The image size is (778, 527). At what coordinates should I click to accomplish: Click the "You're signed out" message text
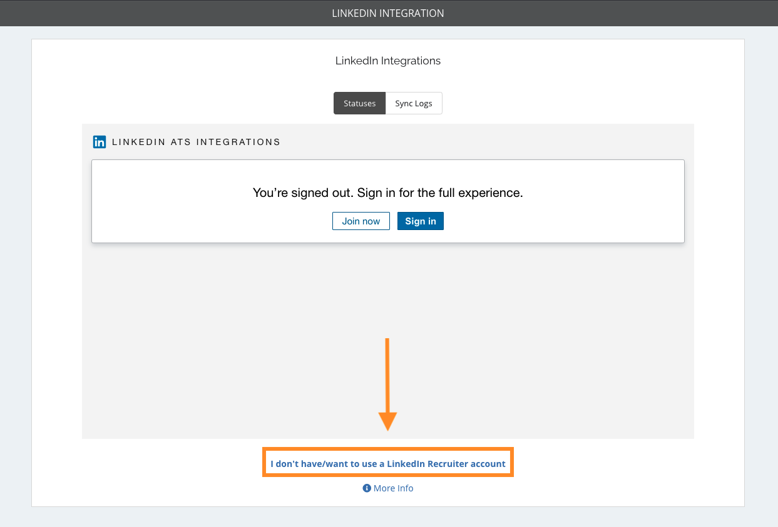pyautogui.click(x=388, y=193)
